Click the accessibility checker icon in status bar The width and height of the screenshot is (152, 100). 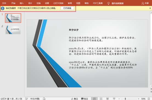click(44, 99)
